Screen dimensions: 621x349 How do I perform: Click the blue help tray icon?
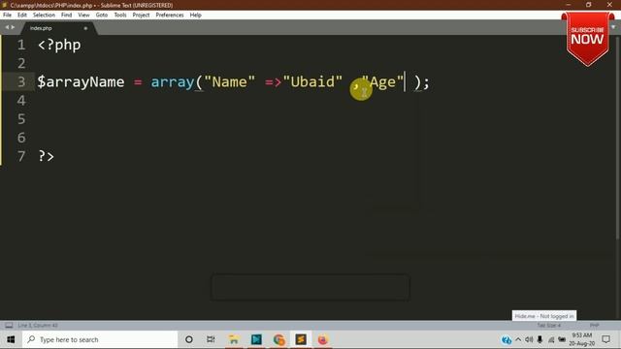[x=507, y=340]
